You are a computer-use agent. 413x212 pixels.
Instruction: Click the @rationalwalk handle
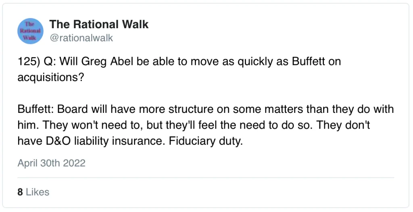[x=81, y=38]
